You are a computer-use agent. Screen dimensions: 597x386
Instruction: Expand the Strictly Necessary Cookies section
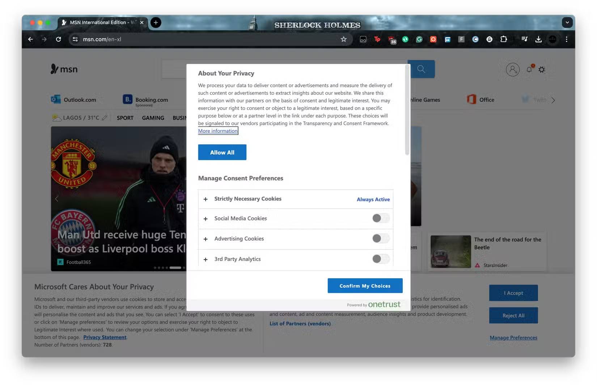206,199
